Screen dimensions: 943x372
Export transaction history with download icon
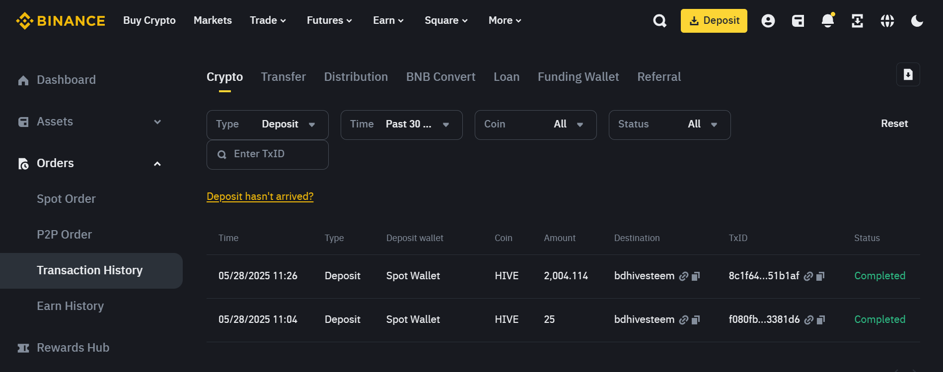(908, 74)
